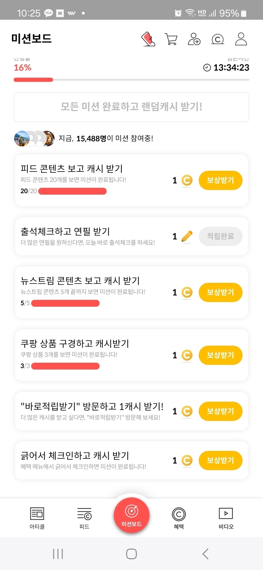Claim reward for 뉴스트림 콘텐츠 mission
The image size is (263, 570).
220,292
